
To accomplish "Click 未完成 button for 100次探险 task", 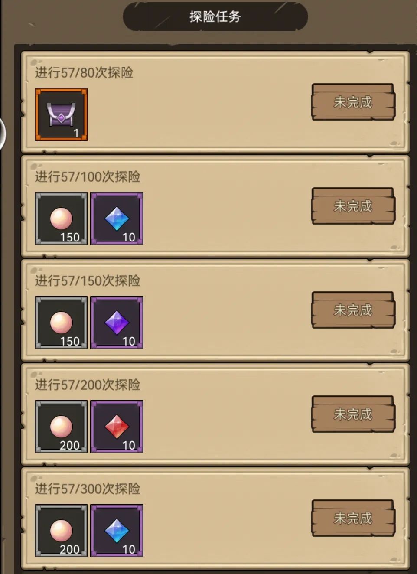I will (x=353, y=206).
